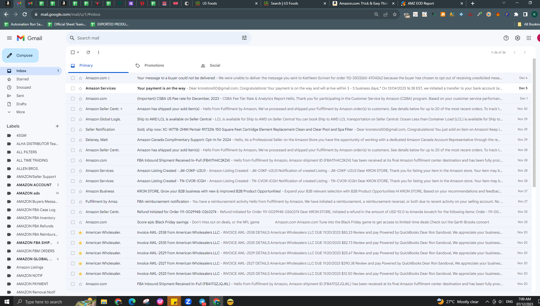Compose a new email
Image resolution: width=540 pixels, height=306 pixels.
[20, 55]
